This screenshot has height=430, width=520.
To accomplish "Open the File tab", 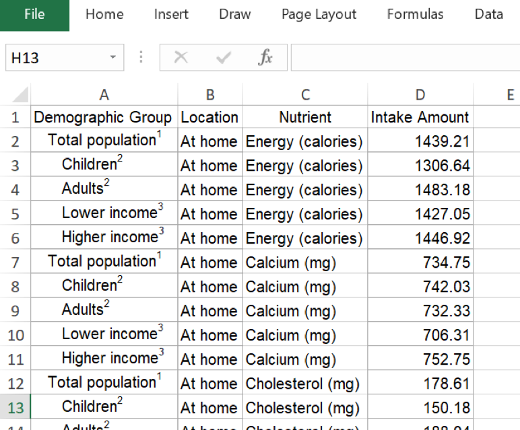I will click(34, 14).
